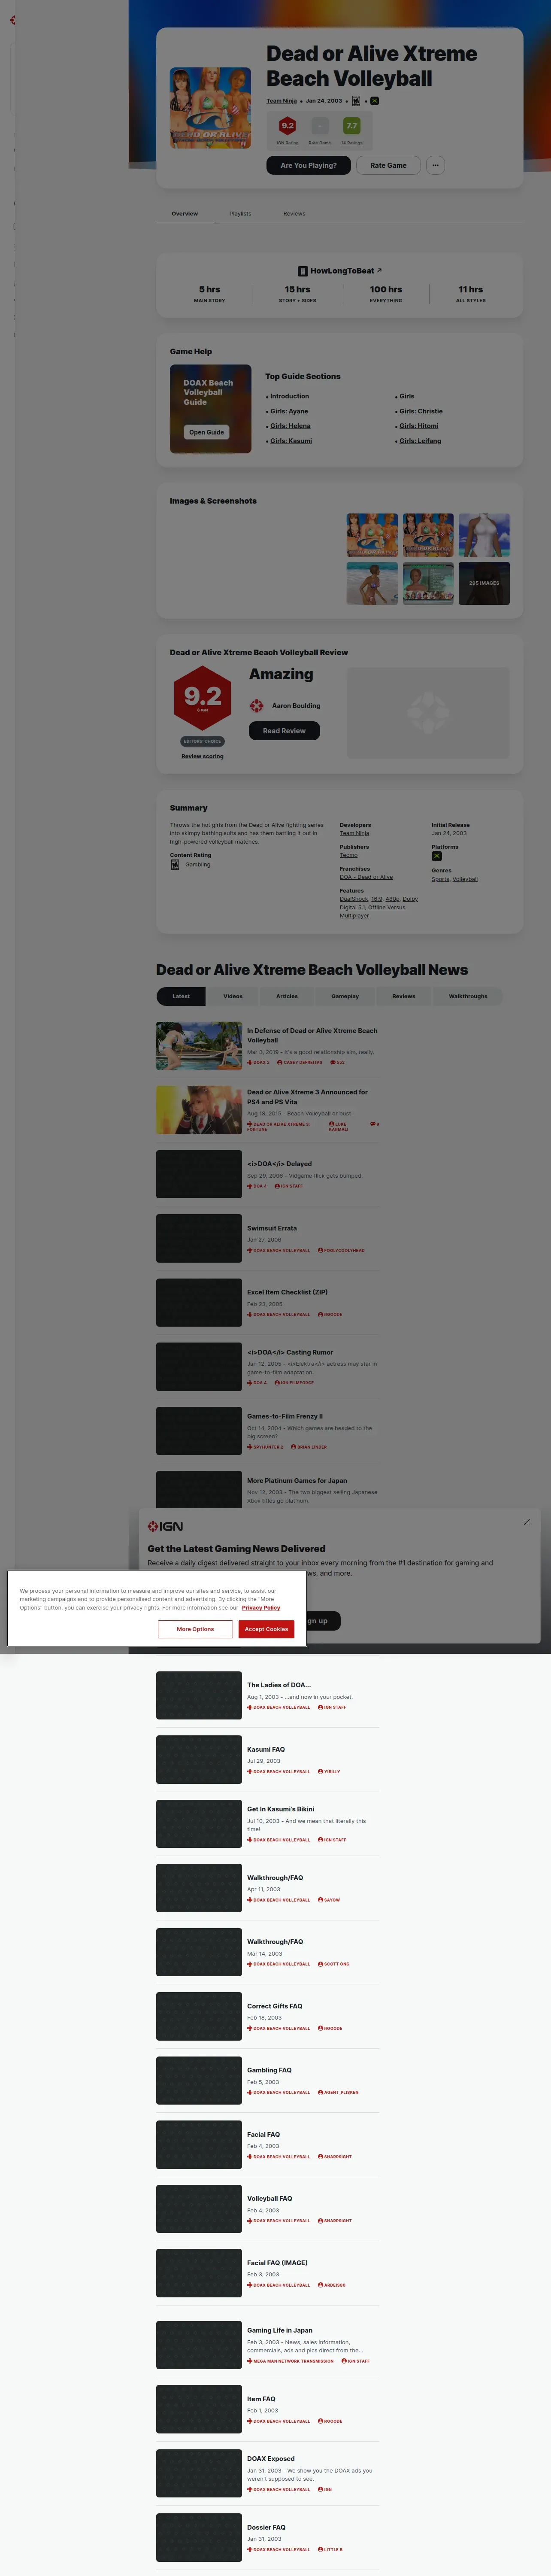The width and height of the screenshot is (551, 2576).
Task: Open the Sports genre link
Action: (x=440, y=879)
